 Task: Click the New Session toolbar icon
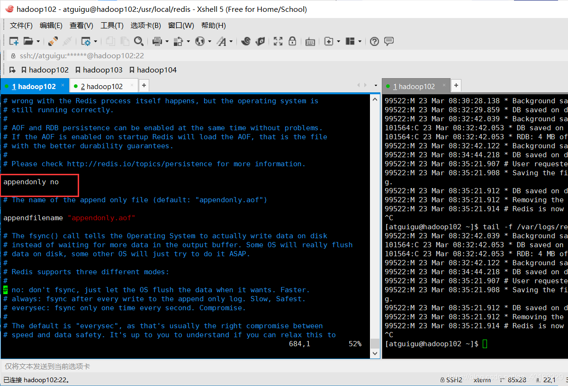click(14, 41)
